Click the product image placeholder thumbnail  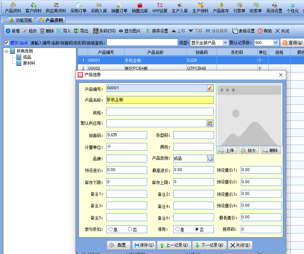[249, 115]
